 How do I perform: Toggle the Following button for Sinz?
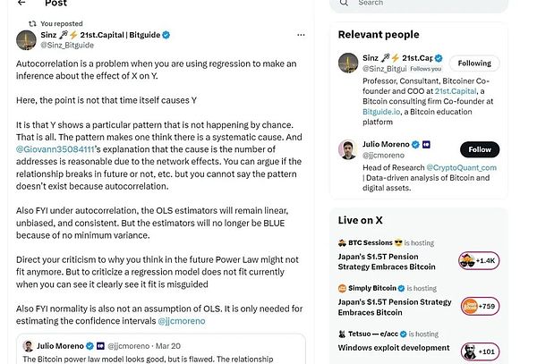click(x=474, y=63)
